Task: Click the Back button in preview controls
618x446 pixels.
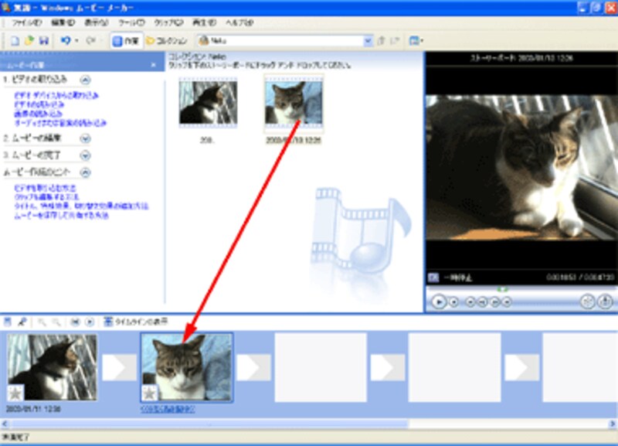Action: (x=470, y=302)
